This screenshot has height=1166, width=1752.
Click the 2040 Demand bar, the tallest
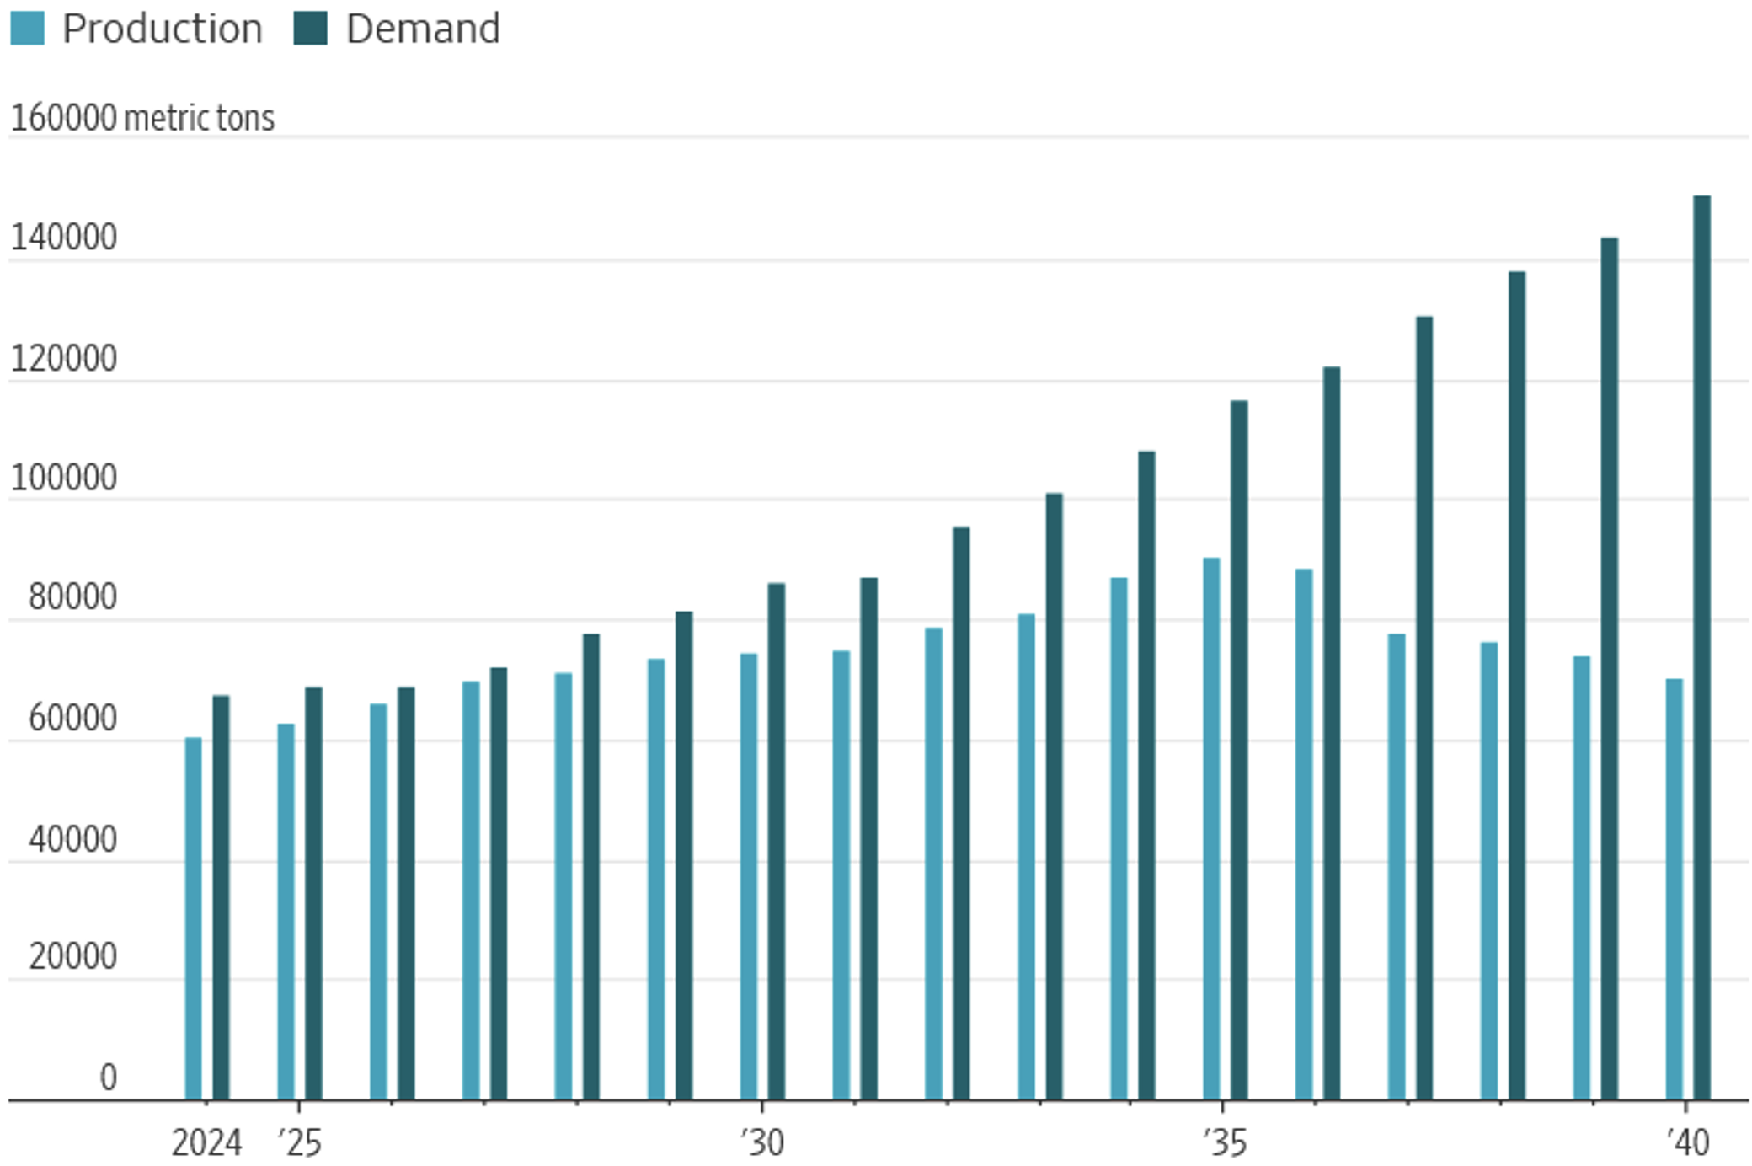tap(1701, 647)
